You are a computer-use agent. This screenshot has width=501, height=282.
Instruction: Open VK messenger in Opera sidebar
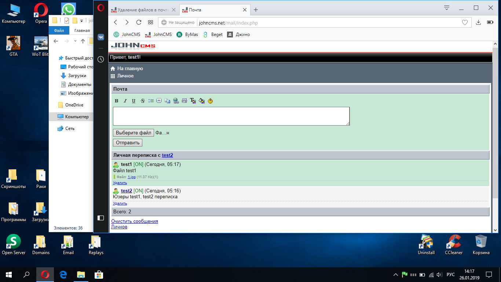(x=100, y=37)
